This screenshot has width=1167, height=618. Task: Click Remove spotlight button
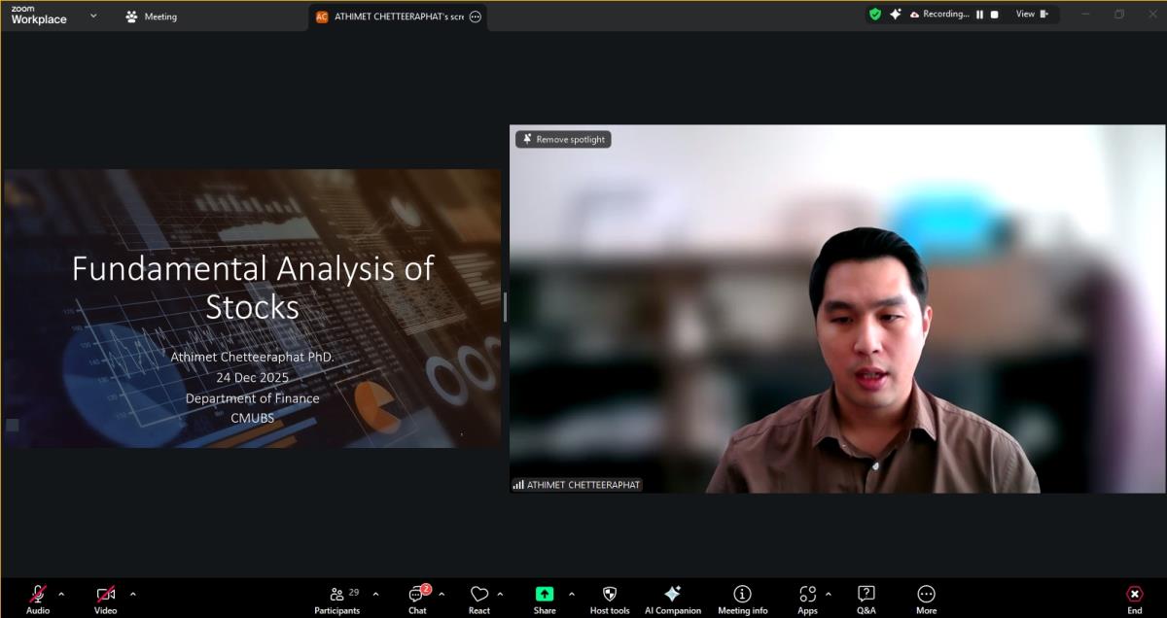pyautogui.click(x=563, y=139)
